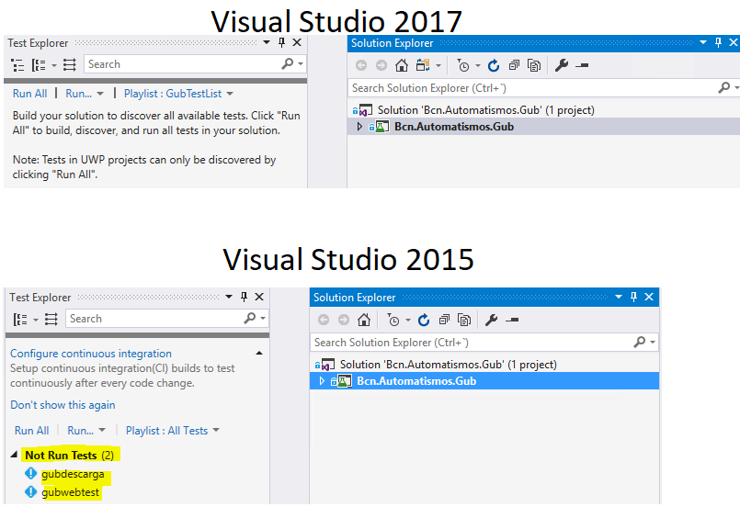This screenshot has height=507, width=740.
Task: Collapse the continuous integration info section
Action: pyautogui.click(x=259, y=353)
